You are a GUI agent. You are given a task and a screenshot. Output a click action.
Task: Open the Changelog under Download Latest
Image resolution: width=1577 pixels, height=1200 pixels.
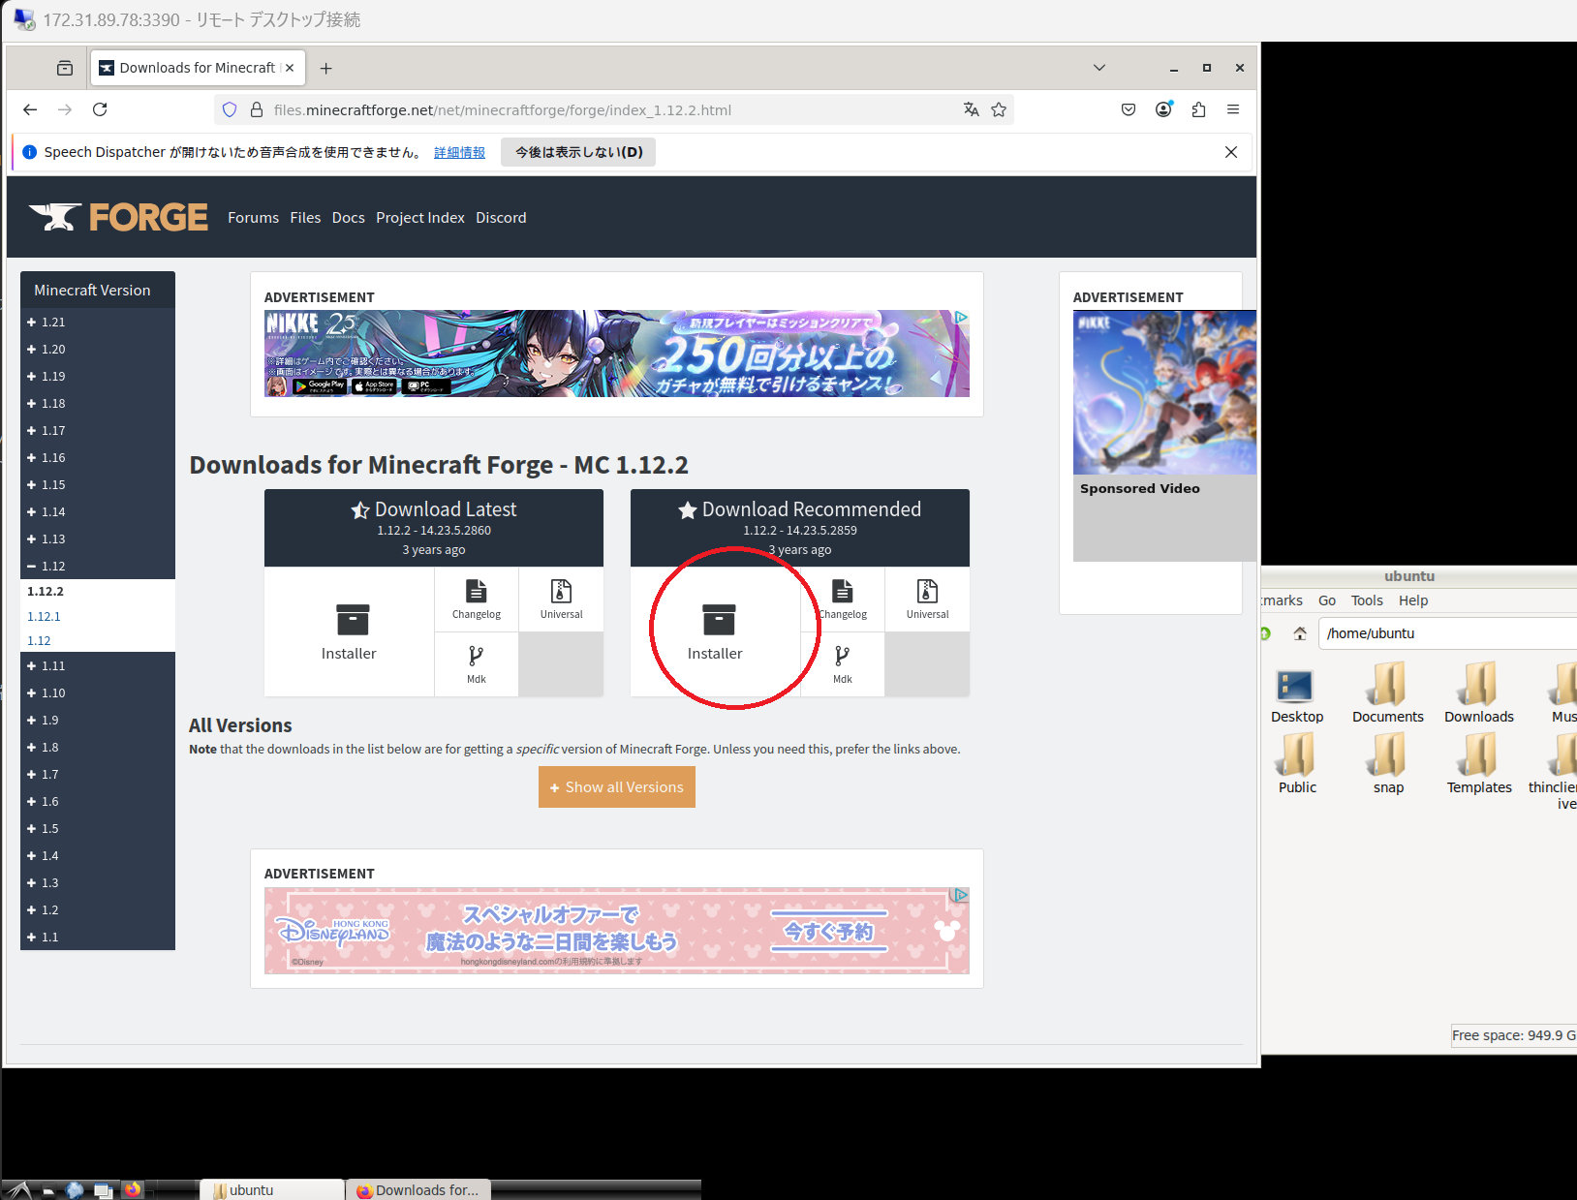pyautogui.click(x=477, y=600)
